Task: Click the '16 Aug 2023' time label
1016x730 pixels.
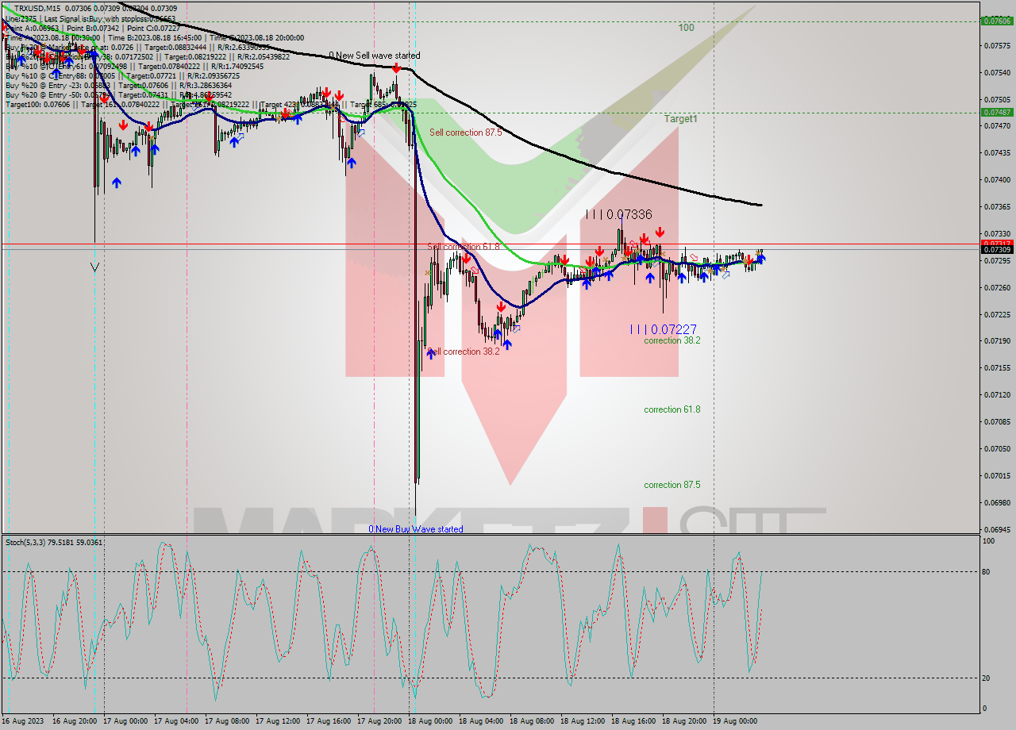Action: pos(23,721)
